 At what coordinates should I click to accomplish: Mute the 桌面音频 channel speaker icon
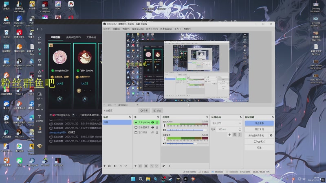(x=164, y=144)
